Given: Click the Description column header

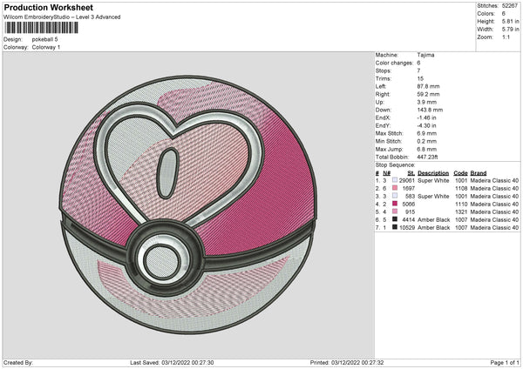Looking at the screenshot, I should (433, 173).
